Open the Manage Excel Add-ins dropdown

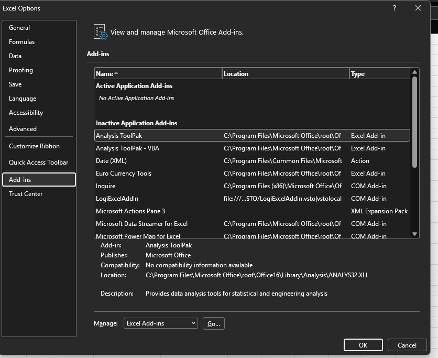pyautogui.click(x=161, y=323)
